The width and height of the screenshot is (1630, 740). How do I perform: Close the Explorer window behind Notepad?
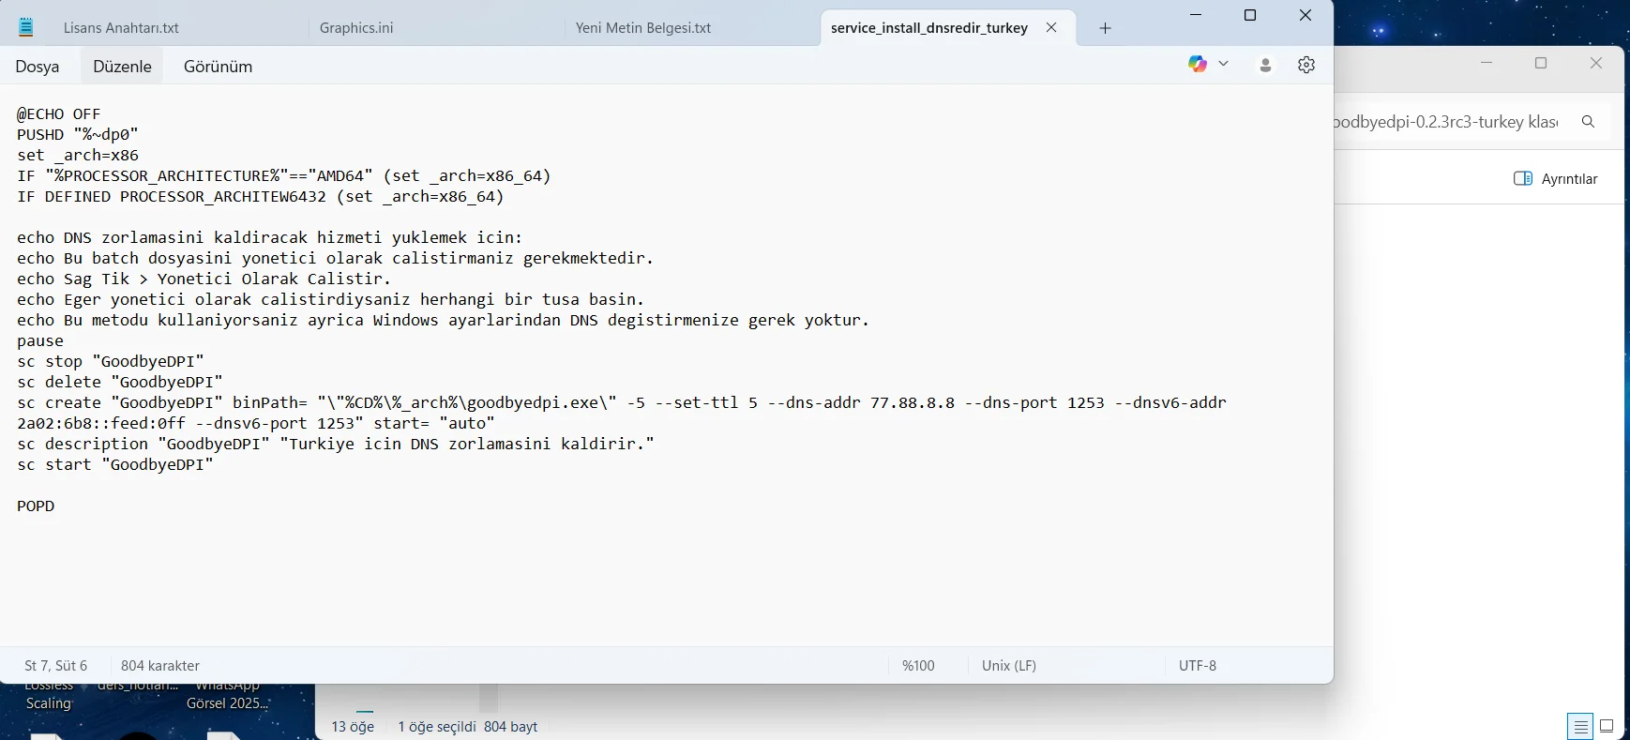[x=1596, y=63]
